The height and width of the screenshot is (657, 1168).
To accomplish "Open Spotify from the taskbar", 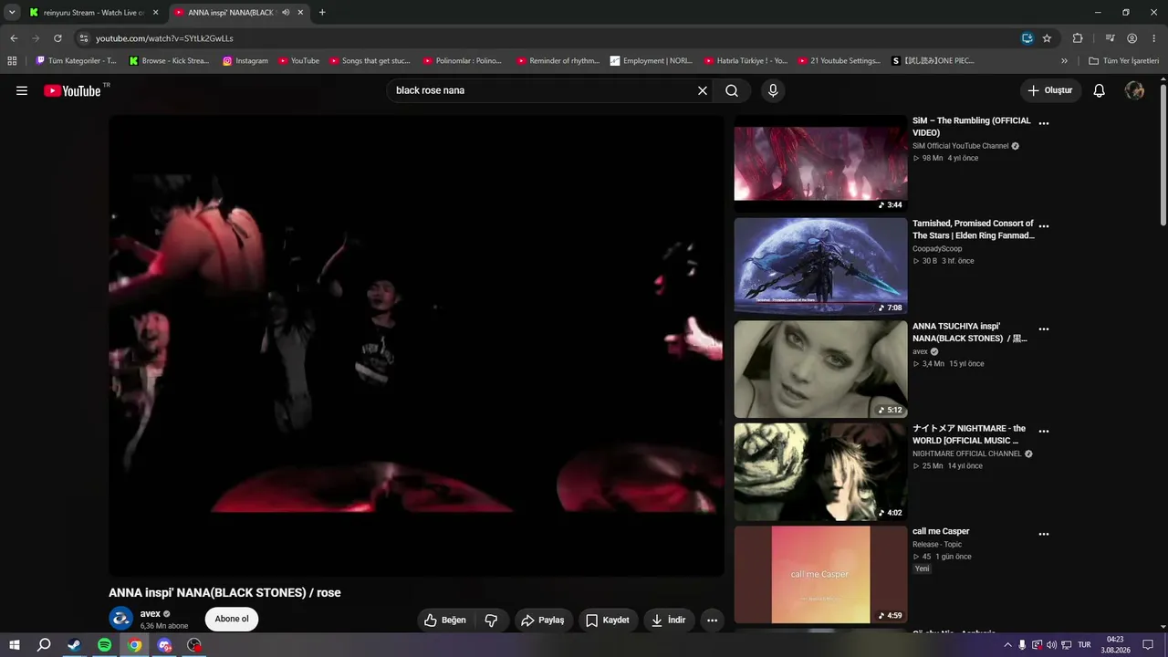I will pos(104,645).
